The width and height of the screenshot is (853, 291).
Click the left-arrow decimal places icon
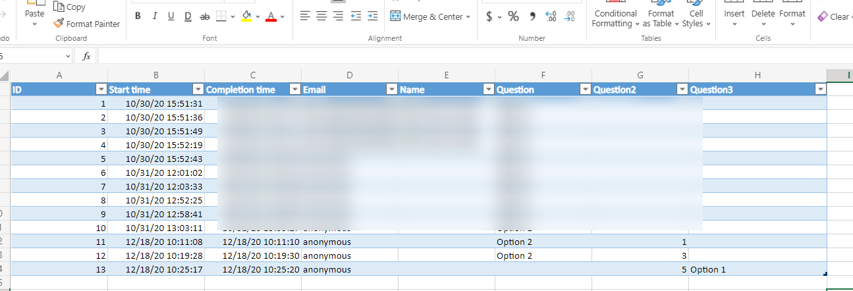coord(551,16)
